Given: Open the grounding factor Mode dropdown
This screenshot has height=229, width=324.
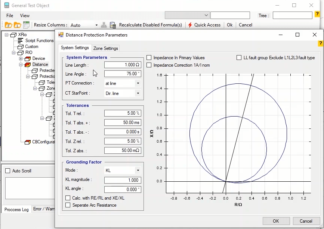Looking at the screenshot, I should click(x=138, y=171).
